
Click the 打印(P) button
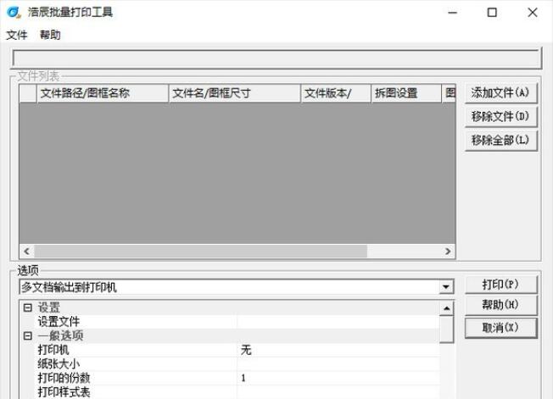500,284
